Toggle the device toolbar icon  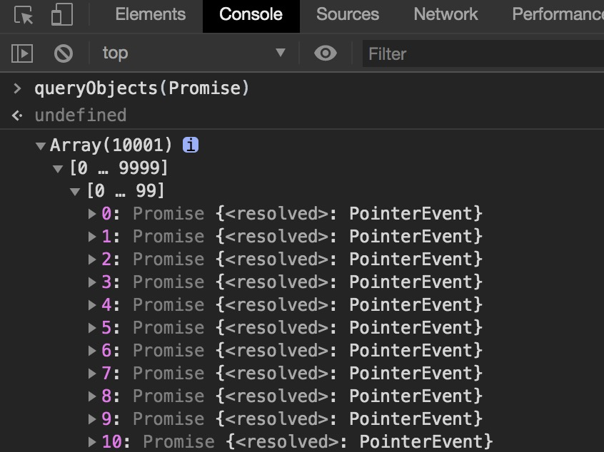tap(63, 15)
